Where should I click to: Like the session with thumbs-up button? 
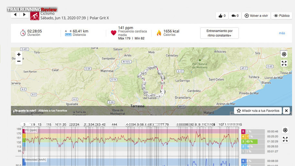tap(222, 16)
